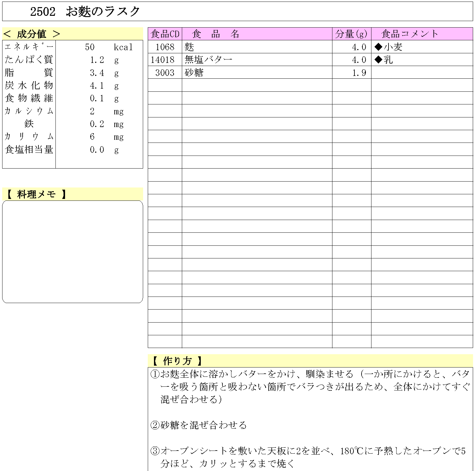This screenshot has height=471, width=474.
Task: Click the エネルギー 50 kcal value
Action: 90,47
